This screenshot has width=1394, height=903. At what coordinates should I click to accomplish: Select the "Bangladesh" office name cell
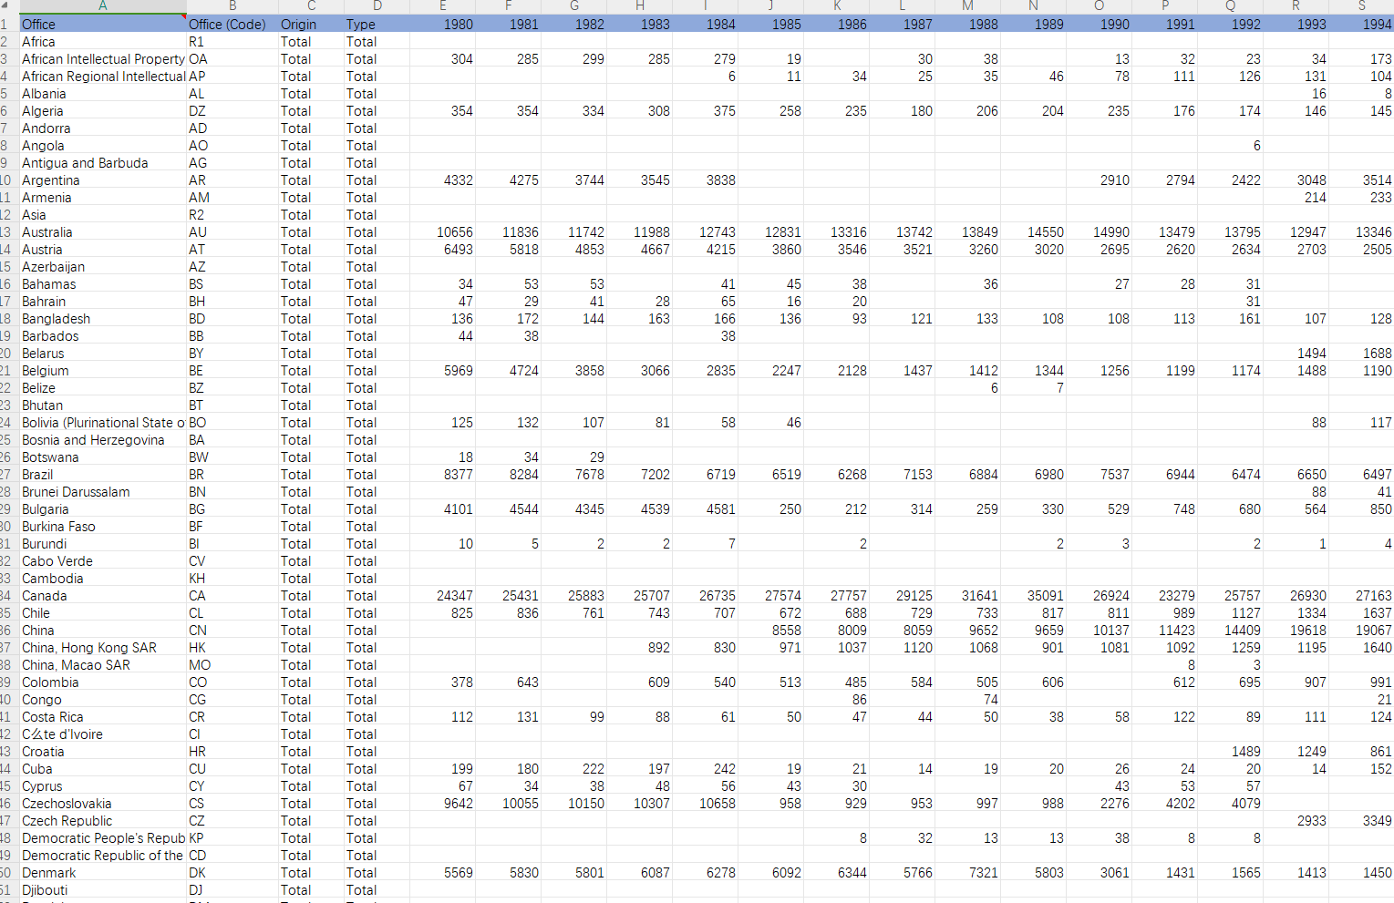103,319
